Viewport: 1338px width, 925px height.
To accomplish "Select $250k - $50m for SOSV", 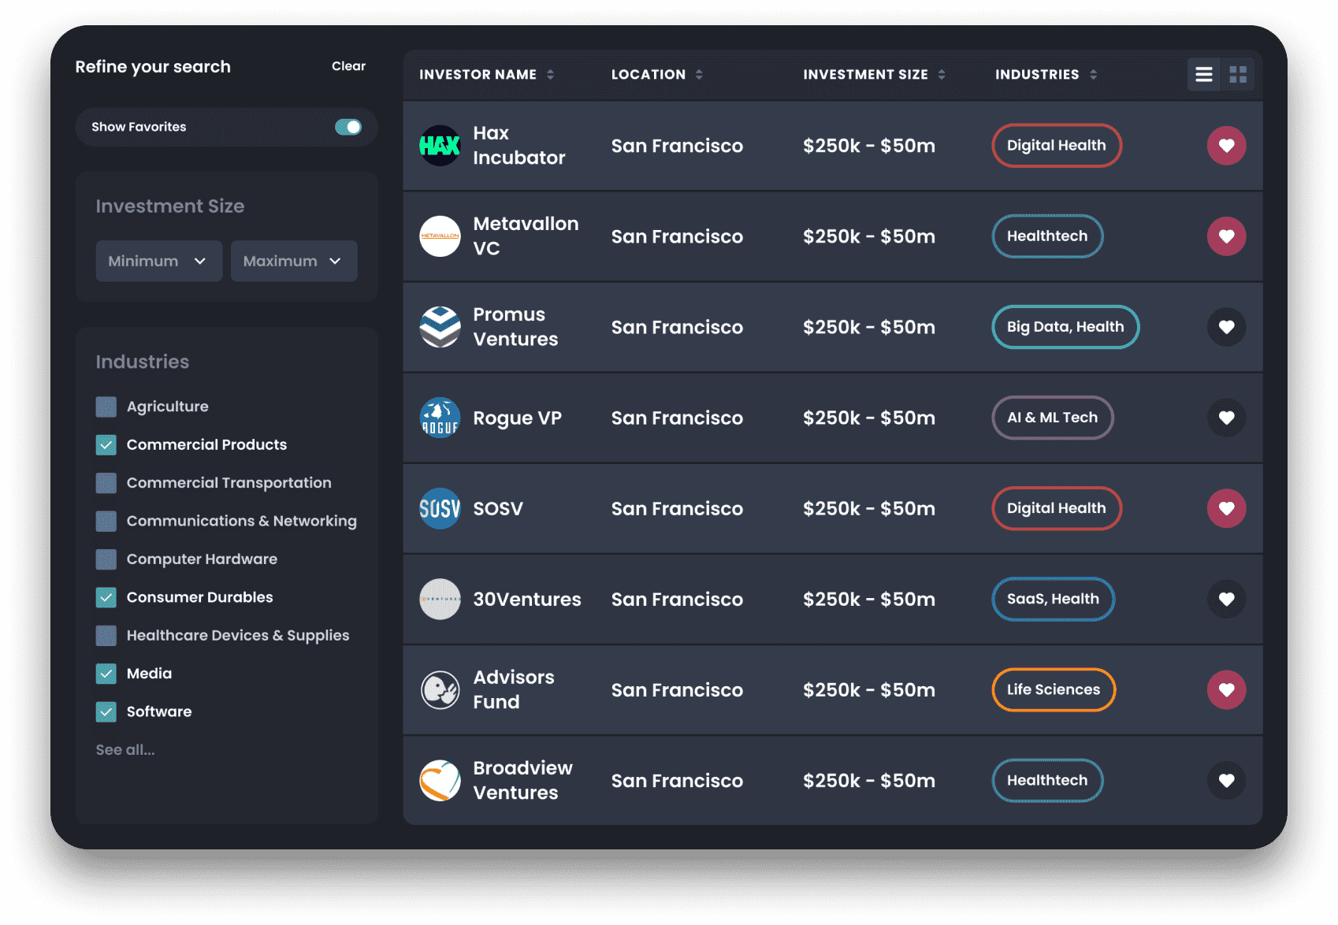I will (x=869, y=508).
